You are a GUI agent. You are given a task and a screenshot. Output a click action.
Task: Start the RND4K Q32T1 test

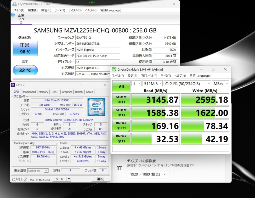coord(121,126)
